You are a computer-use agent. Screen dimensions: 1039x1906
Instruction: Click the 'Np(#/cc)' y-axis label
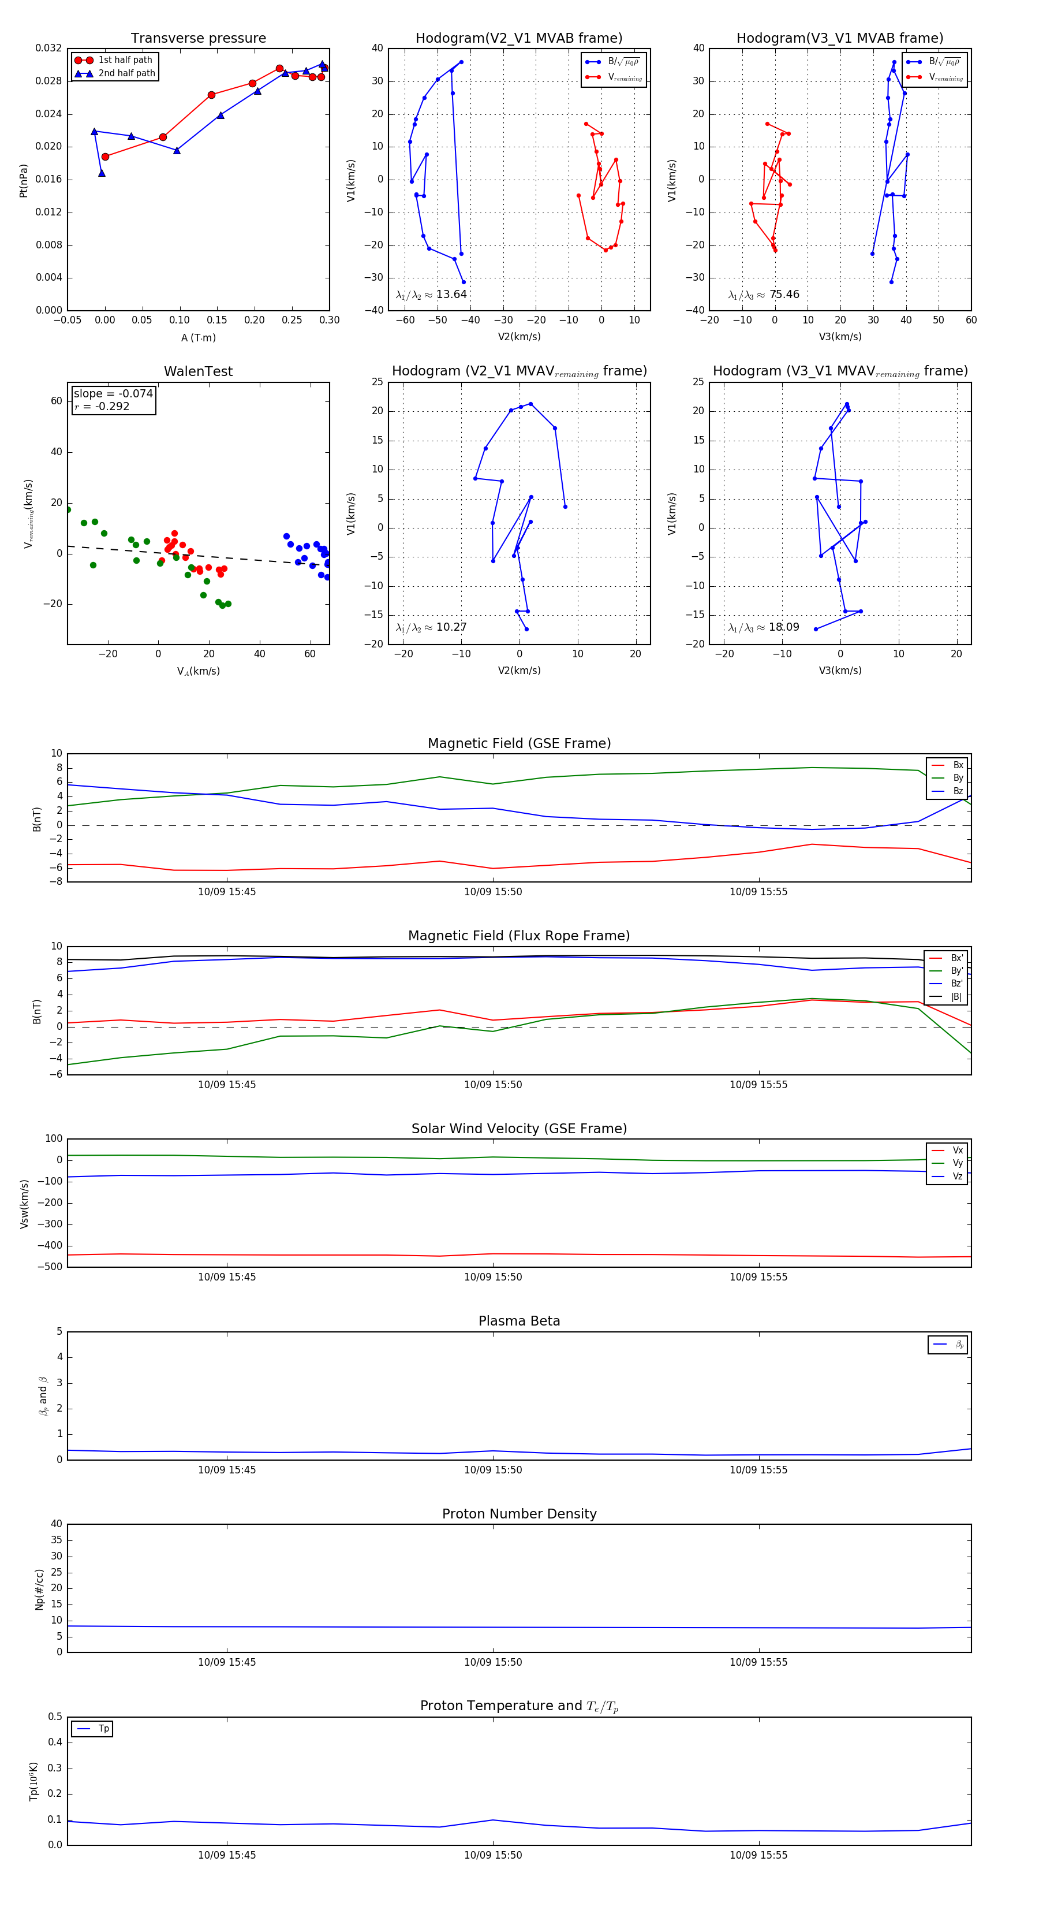(x=39, y=1589)
